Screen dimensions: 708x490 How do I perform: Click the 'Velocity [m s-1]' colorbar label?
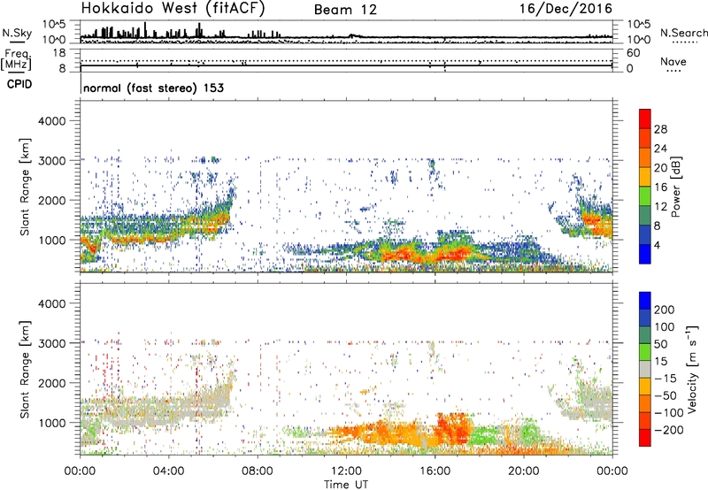(x=692, y=369)
